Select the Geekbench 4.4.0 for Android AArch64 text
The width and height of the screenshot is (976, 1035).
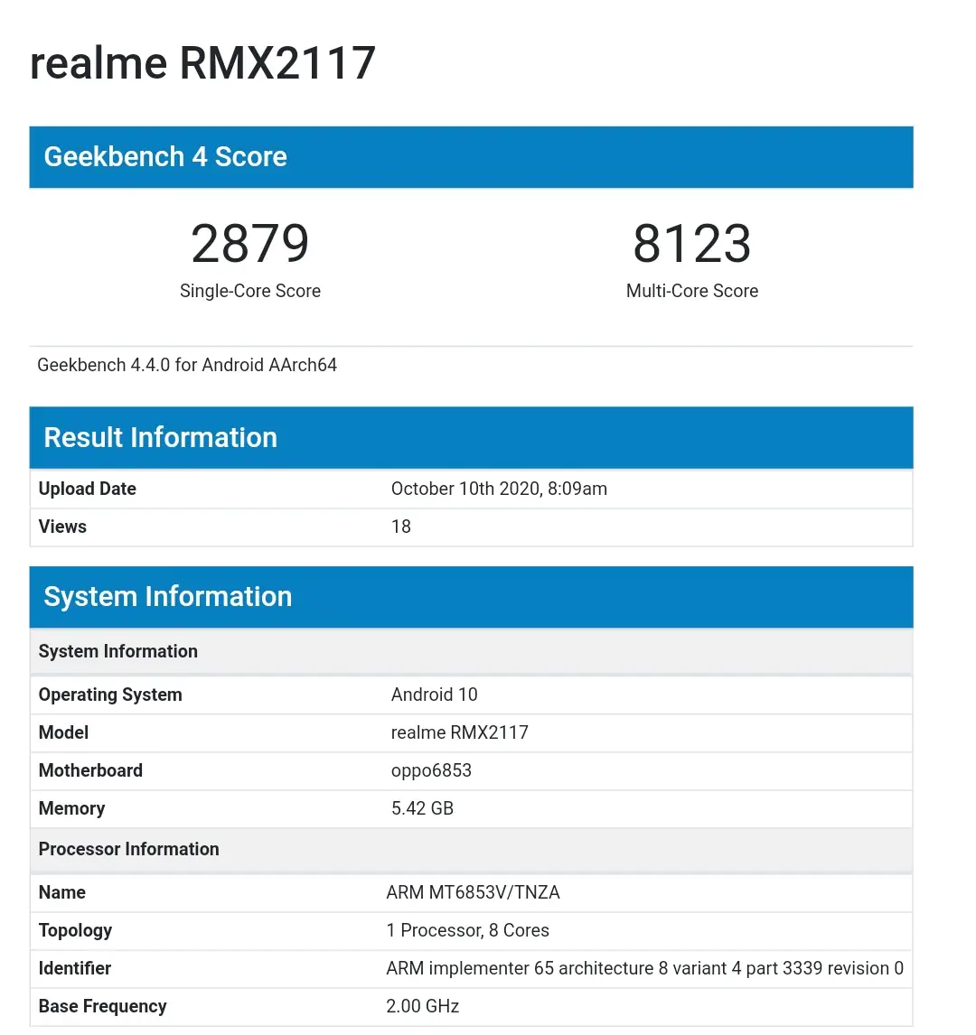[187, 365]
